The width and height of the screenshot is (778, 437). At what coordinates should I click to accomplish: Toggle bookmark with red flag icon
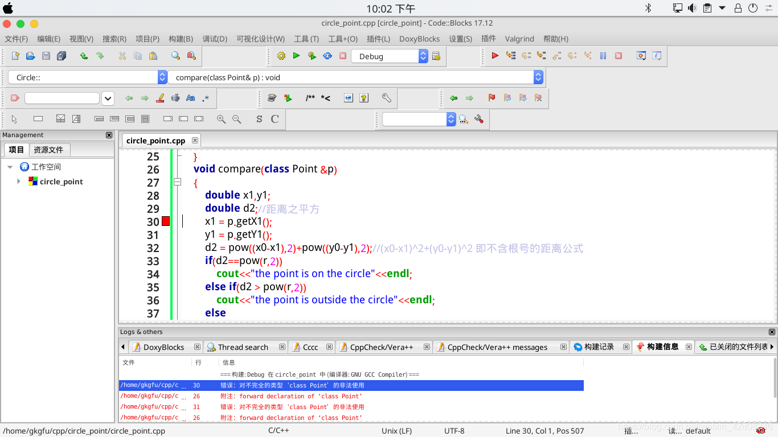[492, 98]
